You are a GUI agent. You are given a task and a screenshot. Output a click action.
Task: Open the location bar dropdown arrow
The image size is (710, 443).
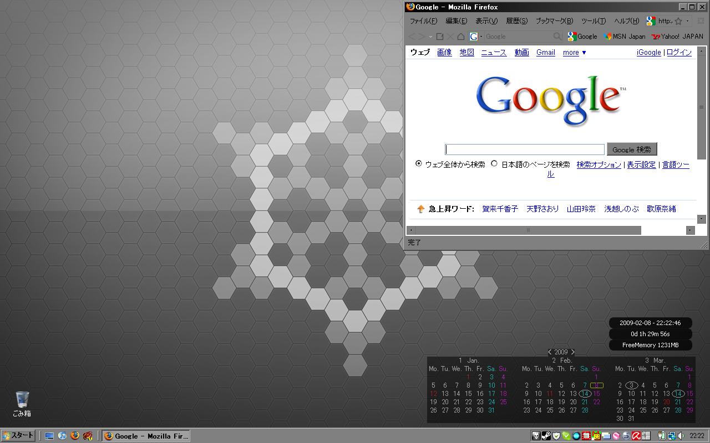[x=687, y=21]
